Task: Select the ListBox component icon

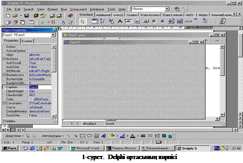Action: coord(171,21)
